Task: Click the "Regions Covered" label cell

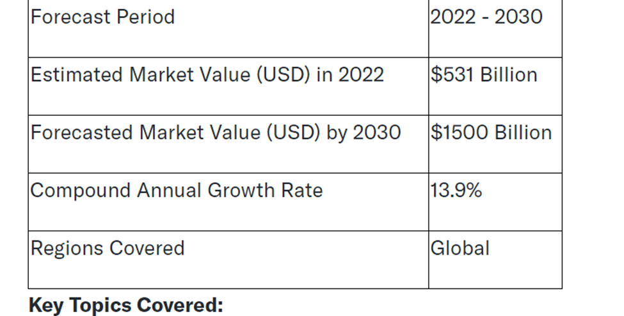Action: pos(108,248)
